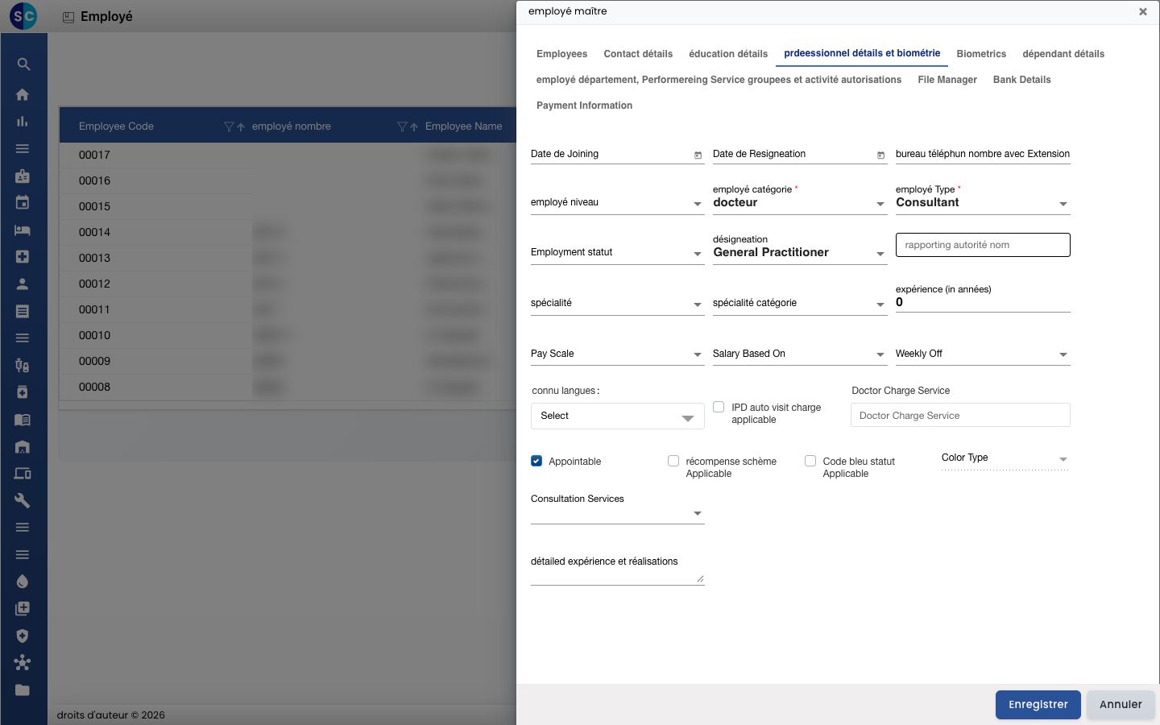
Task: Open the employé catégorie dropdown
Action: (800, 203)
